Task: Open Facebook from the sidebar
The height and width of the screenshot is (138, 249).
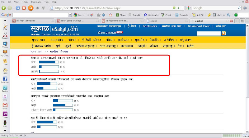Action: (x=5, y=80)
